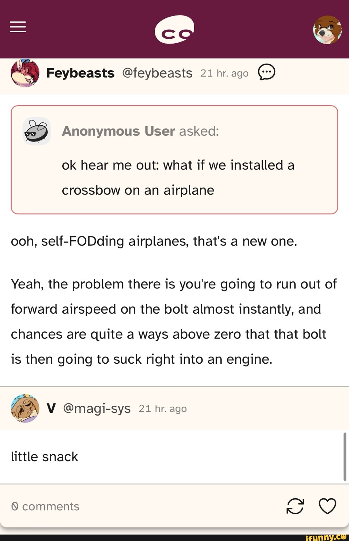The width and height of the screenshot is (349, 541).
Task: Select the Anonymous User name text
Action: tap(118, 131)
